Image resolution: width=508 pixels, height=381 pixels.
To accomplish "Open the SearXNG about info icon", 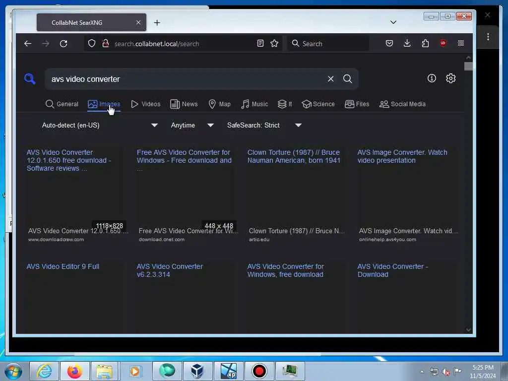I will pyautogui.click(x=432, y=78).
